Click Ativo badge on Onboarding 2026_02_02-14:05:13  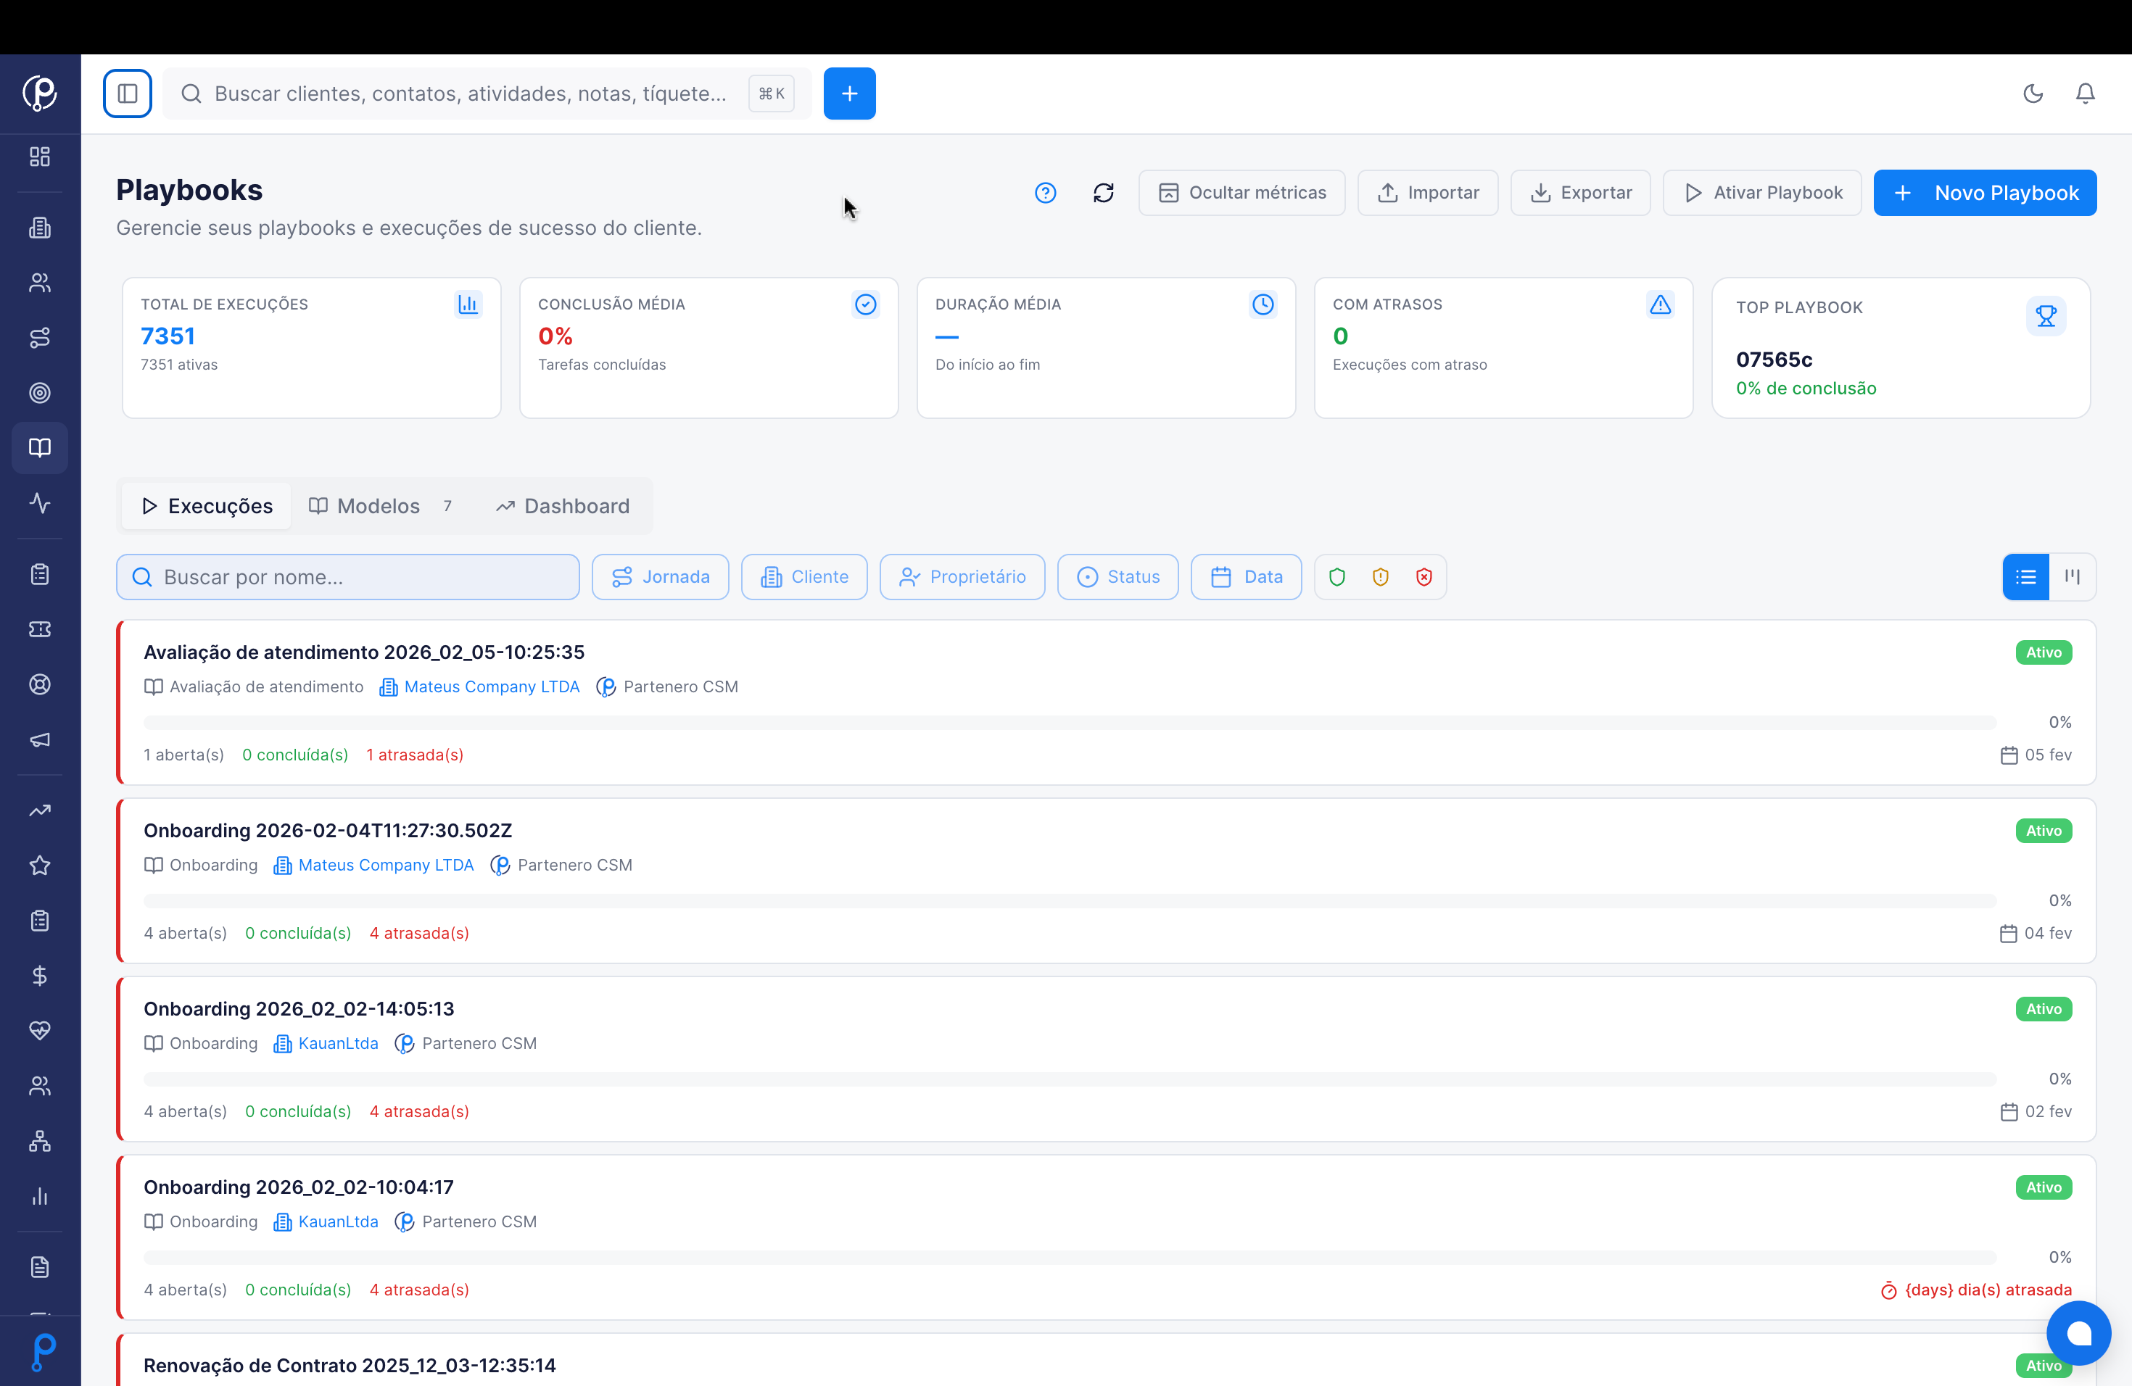pyautogui.click(x=2044, y=1009)
